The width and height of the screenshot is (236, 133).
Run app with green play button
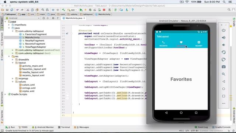pos(81,10)
